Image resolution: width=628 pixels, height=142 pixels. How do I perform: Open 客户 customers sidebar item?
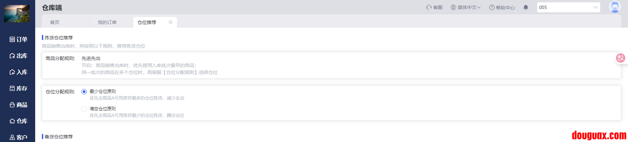point(18,137)
